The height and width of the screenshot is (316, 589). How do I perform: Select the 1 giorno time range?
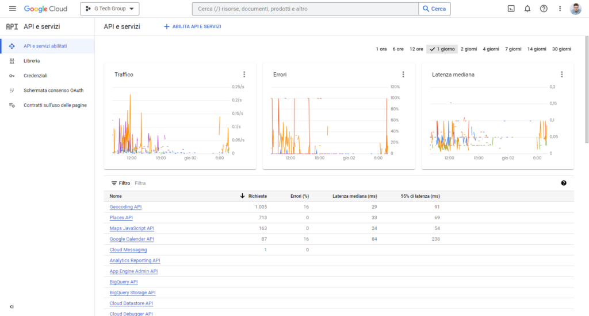(442, 49)
